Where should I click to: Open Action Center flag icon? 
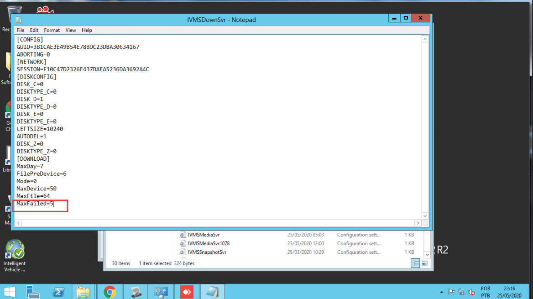451,292
